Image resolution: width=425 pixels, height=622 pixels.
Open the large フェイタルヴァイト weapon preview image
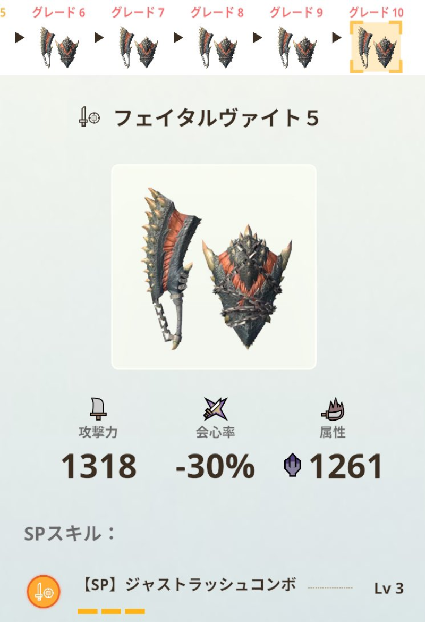pyautogui.click(x=214, y=267)
